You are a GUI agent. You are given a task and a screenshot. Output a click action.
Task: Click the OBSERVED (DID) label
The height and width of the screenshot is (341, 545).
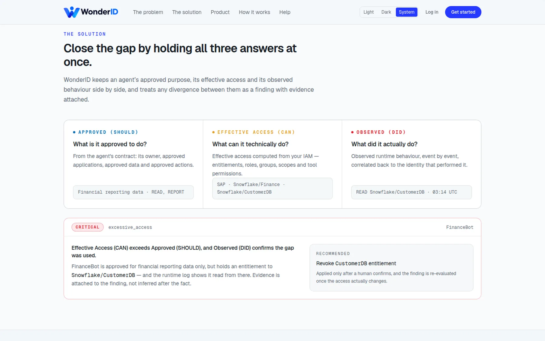(x=381, y=132)
